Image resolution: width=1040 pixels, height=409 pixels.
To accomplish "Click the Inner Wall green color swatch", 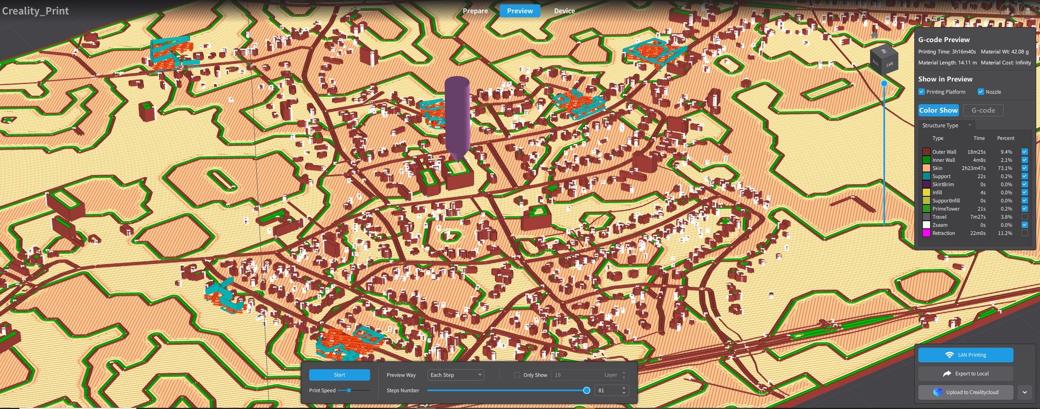I will [926, 160].
